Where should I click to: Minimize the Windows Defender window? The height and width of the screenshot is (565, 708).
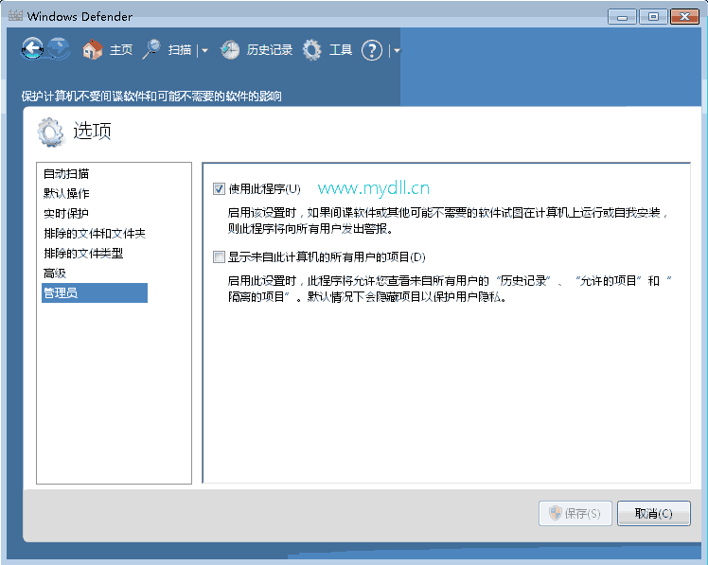622,17
